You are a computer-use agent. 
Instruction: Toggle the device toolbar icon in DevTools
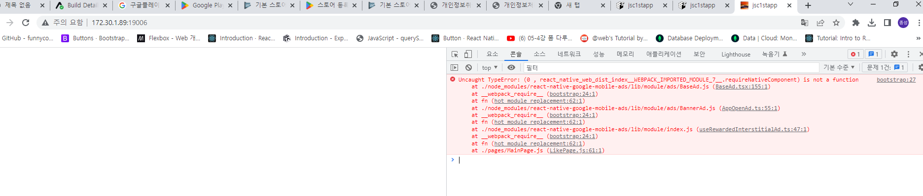(x=468, y=54)
